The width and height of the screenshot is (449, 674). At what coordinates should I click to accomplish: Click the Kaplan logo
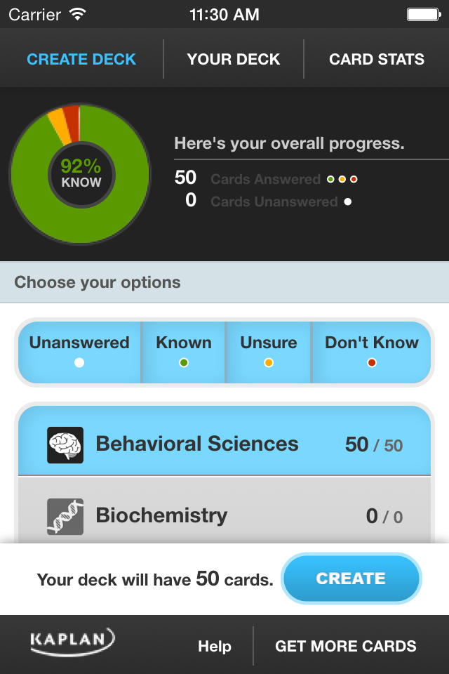pos(72,642)
